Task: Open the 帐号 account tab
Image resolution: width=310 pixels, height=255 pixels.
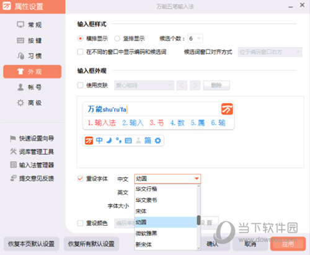Action: 32,87
